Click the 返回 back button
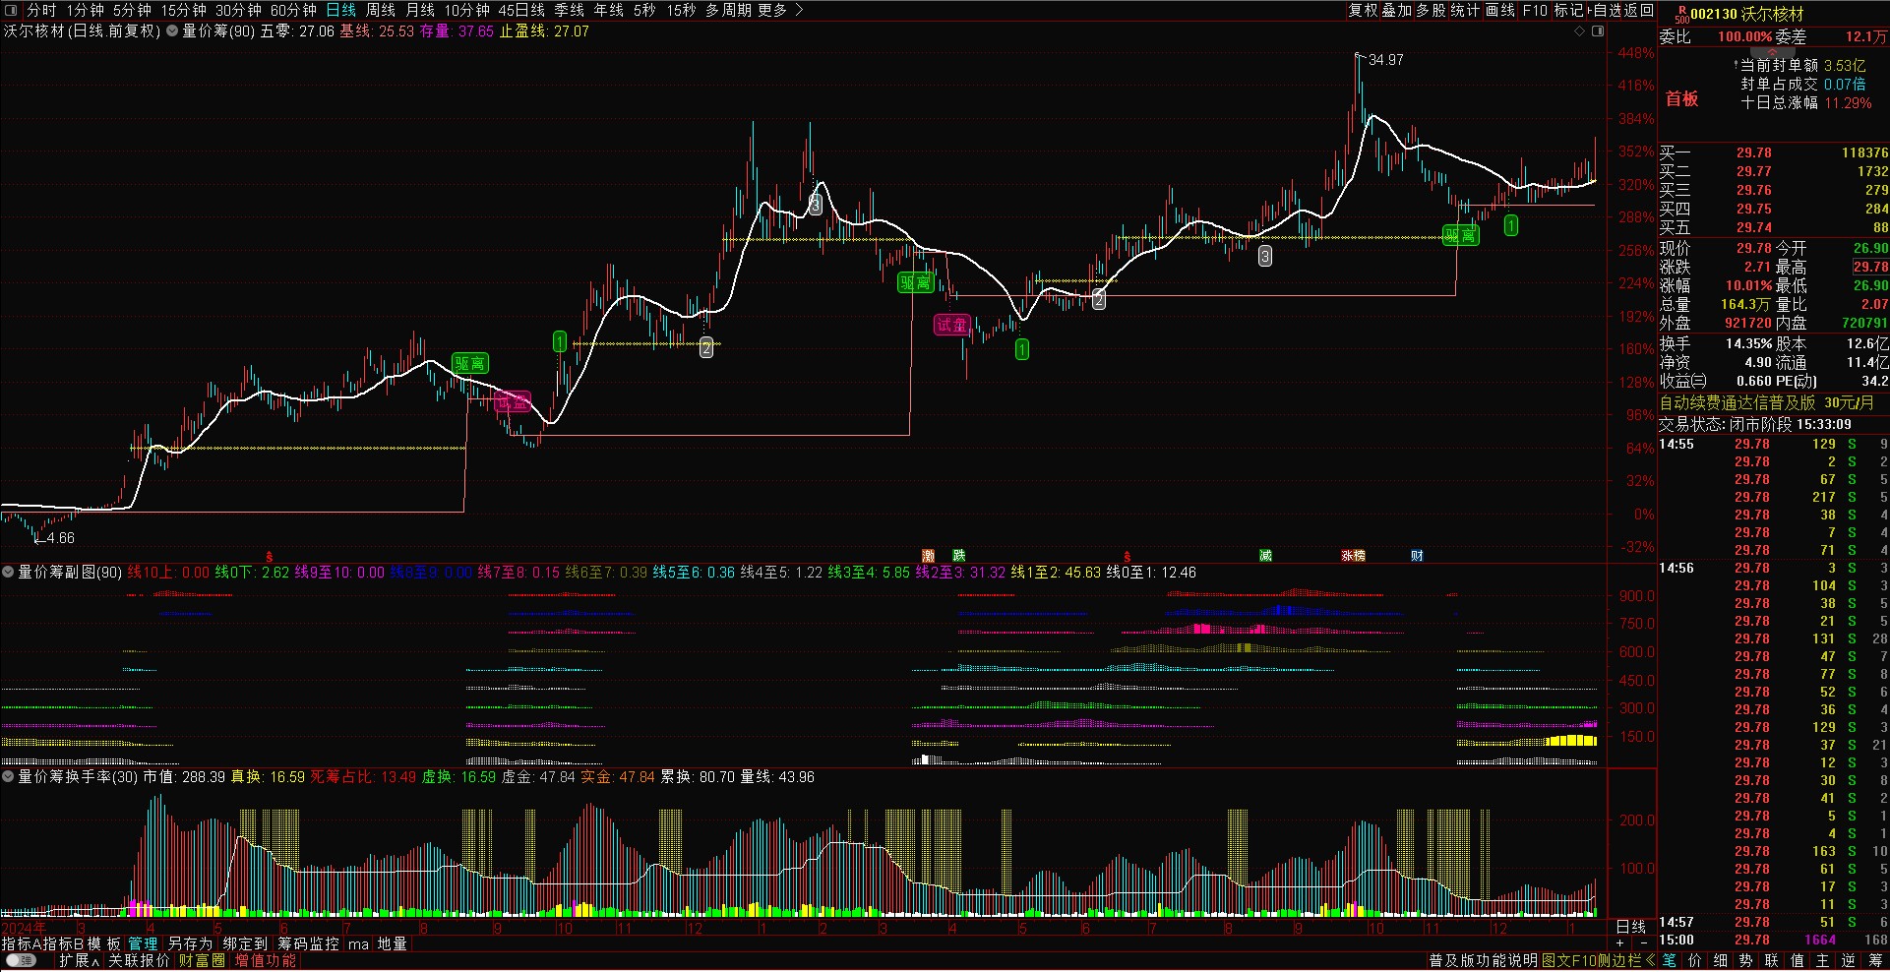 click(1639, 10)
